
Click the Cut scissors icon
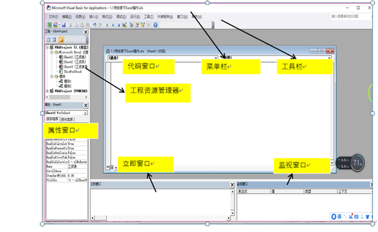click(71, 25)
